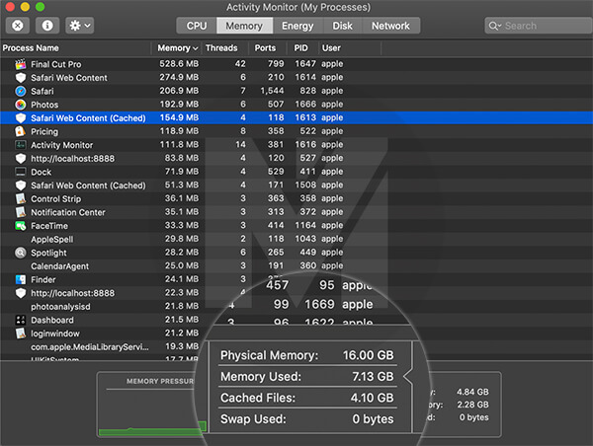Image resolution: width=593 pixels, height=446 pixels.
Task: Click the Swap Used 0 bytes stat
Action: 307,418
